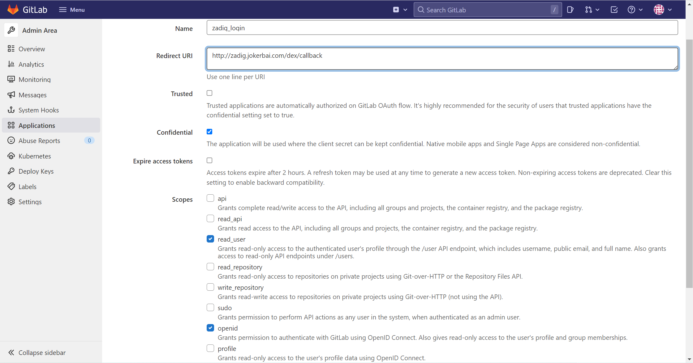Image resolution: width=693 pixels, height=363 pixels.
Task: Click the Labels tag icon
Action: click(11, 186)
